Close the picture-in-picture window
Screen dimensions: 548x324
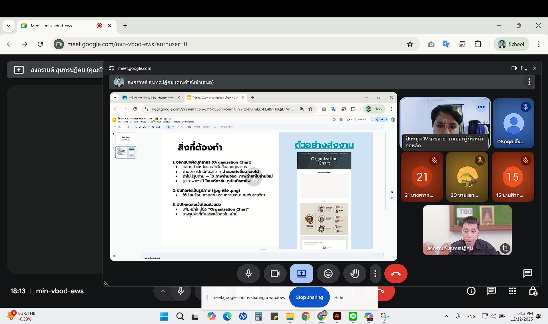click(535, 68)
